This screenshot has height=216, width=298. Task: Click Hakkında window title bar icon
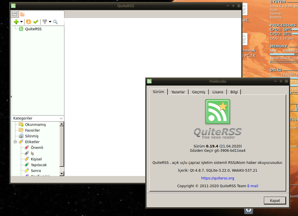(x=149, y=81)
